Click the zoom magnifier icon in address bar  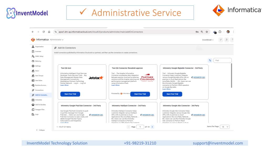coord(202,32)
